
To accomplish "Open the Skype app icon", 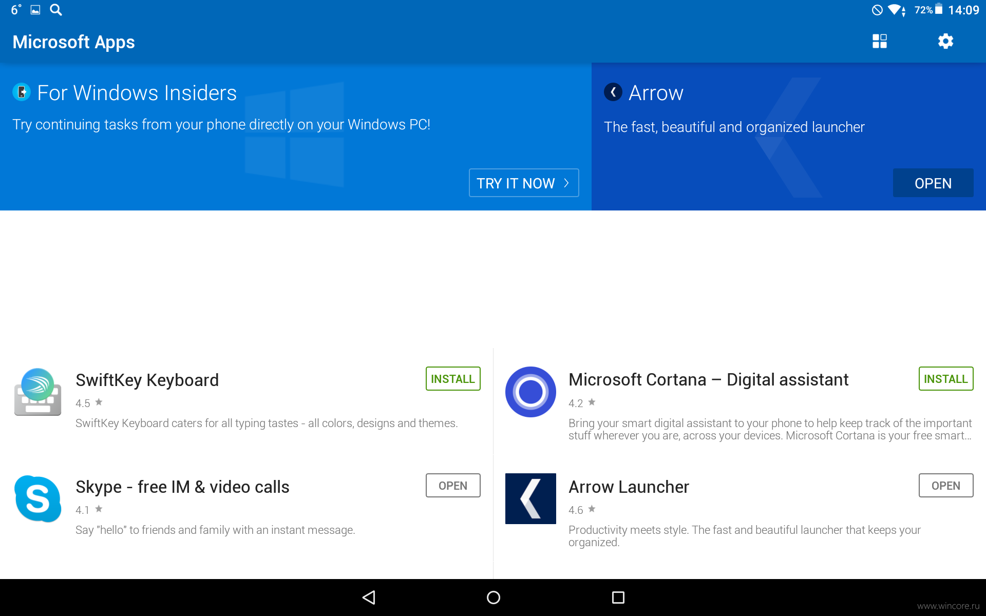I will click(x=38, y=498).
